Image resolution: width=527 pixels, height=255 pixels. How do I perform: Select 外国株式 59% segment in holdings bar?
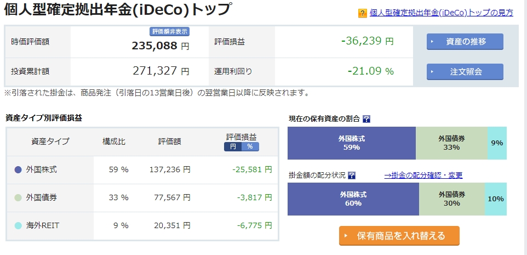tap(351, 143)
